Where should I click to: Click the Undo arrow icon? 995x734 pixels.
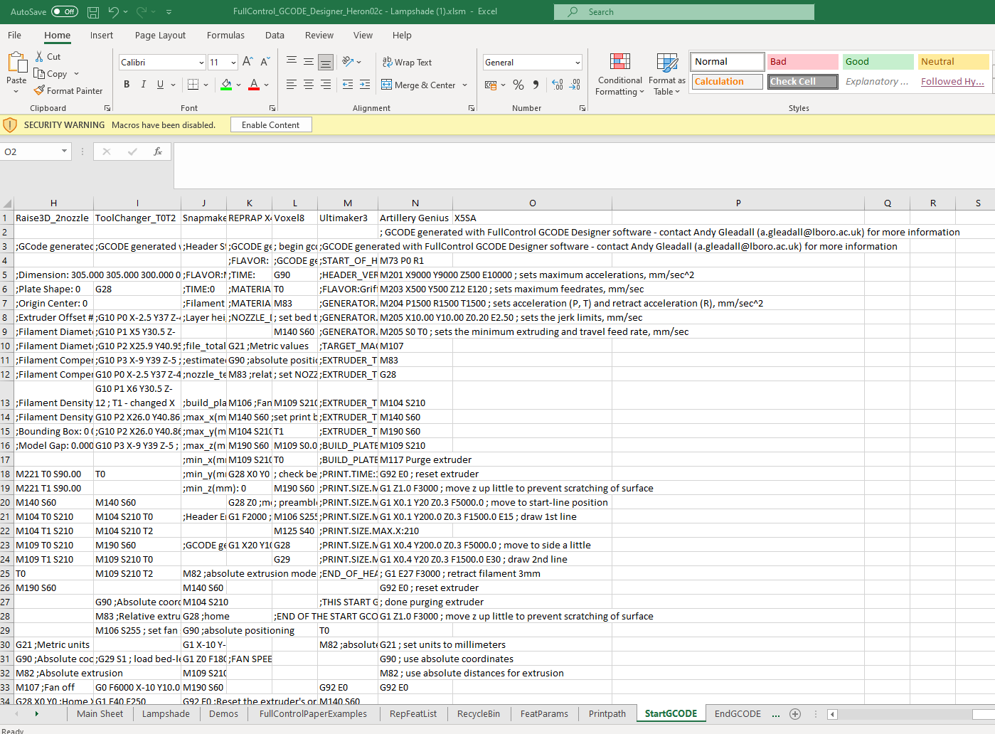tap(113, 12)
